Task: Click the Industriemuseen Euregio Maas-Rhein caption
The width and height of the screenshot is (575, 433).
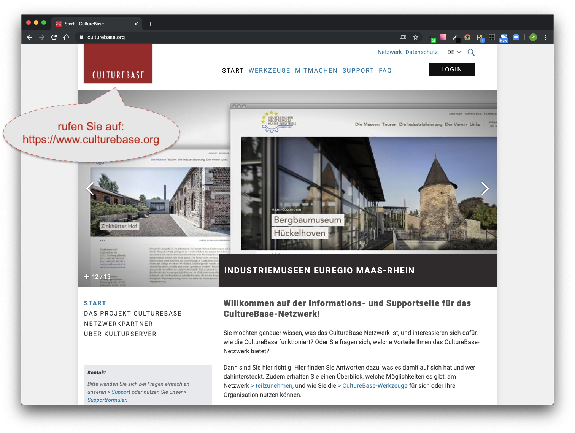Action: 357,271
